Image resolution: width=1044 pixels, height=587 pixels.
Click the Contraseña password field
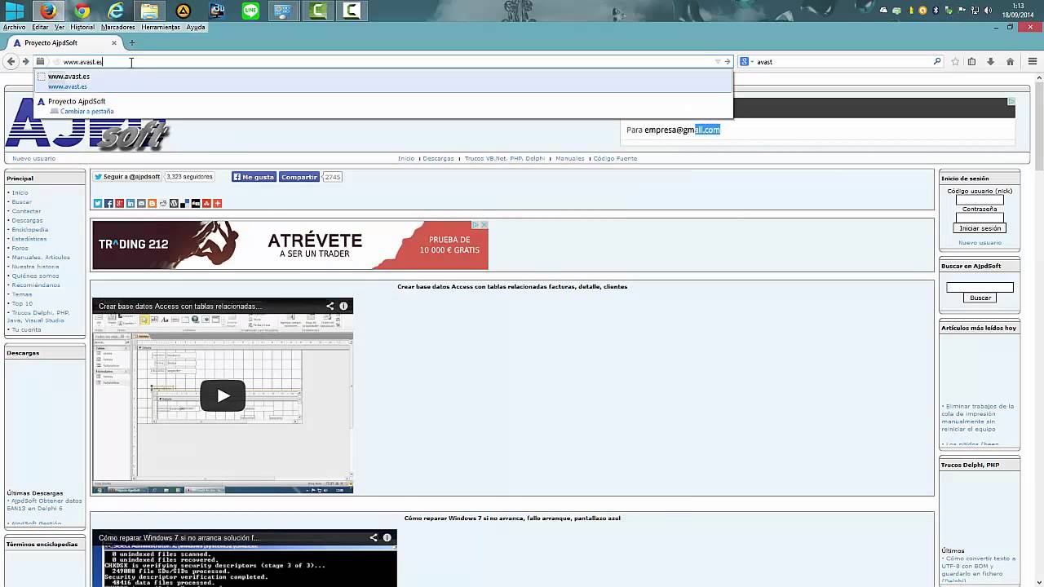[980, 218]
